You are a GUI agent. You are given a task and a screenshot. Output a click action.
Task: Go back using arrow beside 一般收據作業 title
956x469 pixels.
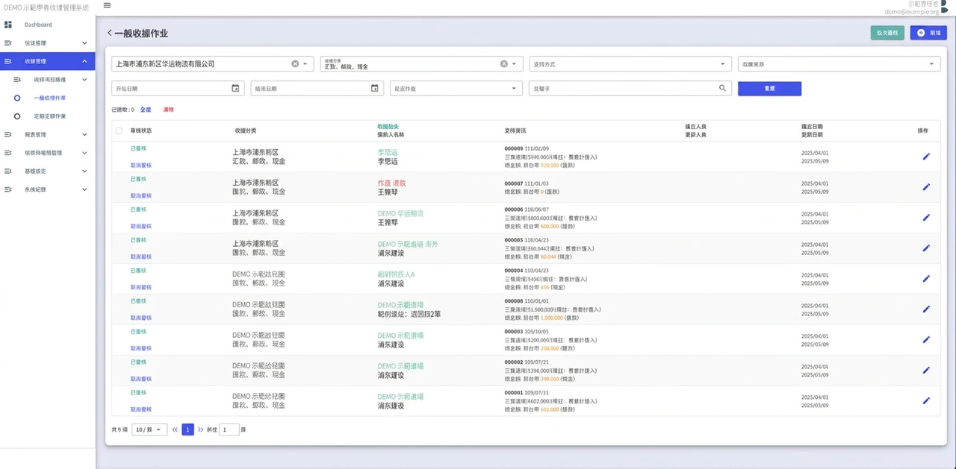[110, 34]
